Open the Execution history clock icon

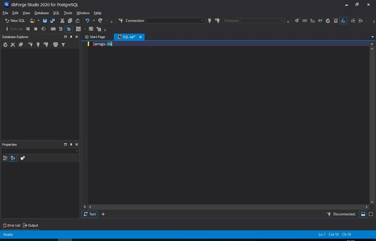[x=43, y=29]
